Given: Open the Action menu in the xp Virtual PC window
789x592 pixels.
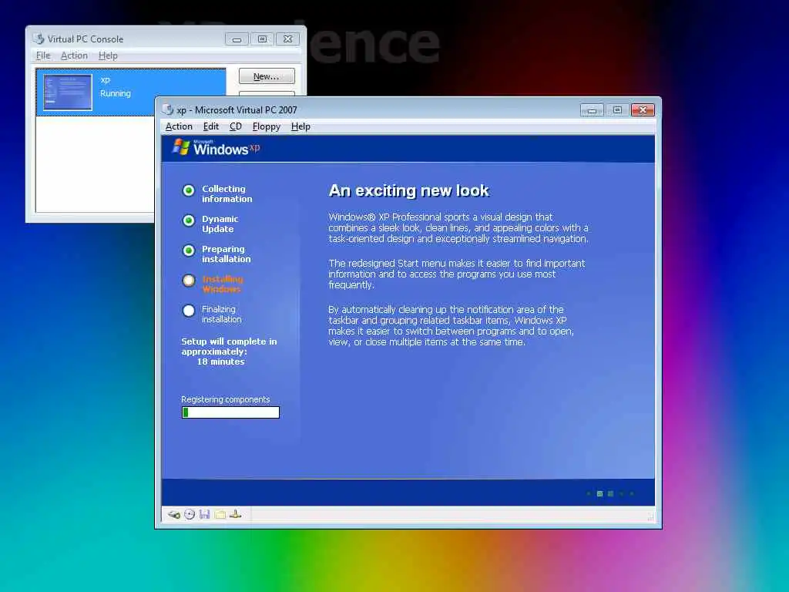Looking at the screenshot, I should (x=179, y=126).
